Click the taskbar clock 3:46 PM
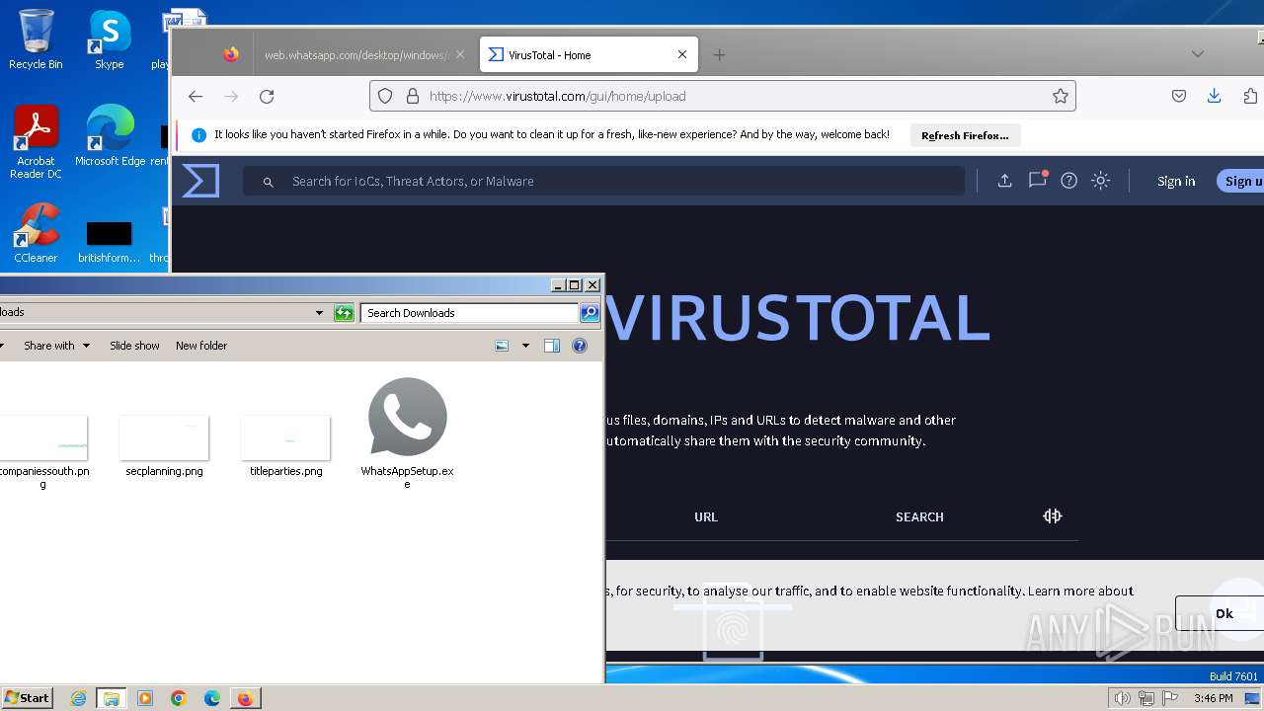Image resolution: width=1264 pixels, height=711 pixels. point(1213,698)
